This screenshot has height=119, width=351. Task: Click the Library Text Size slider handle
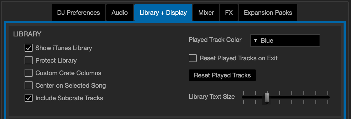click(x=267, y=97)
